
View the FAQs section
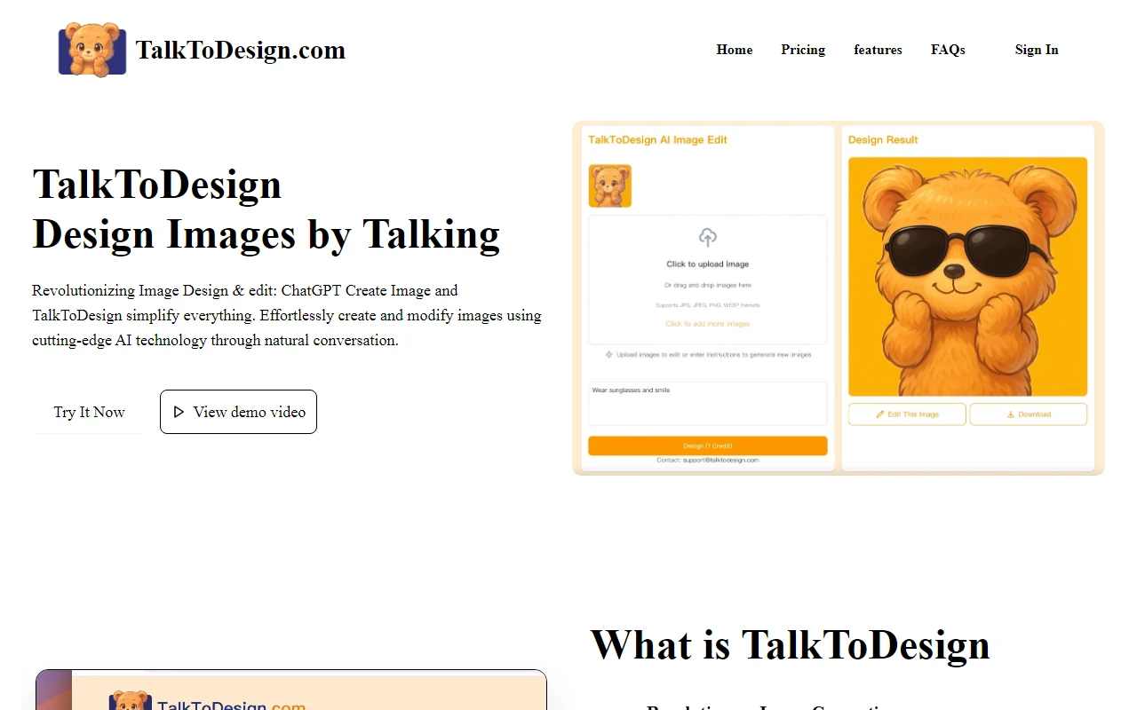click(x=948, y=50)
